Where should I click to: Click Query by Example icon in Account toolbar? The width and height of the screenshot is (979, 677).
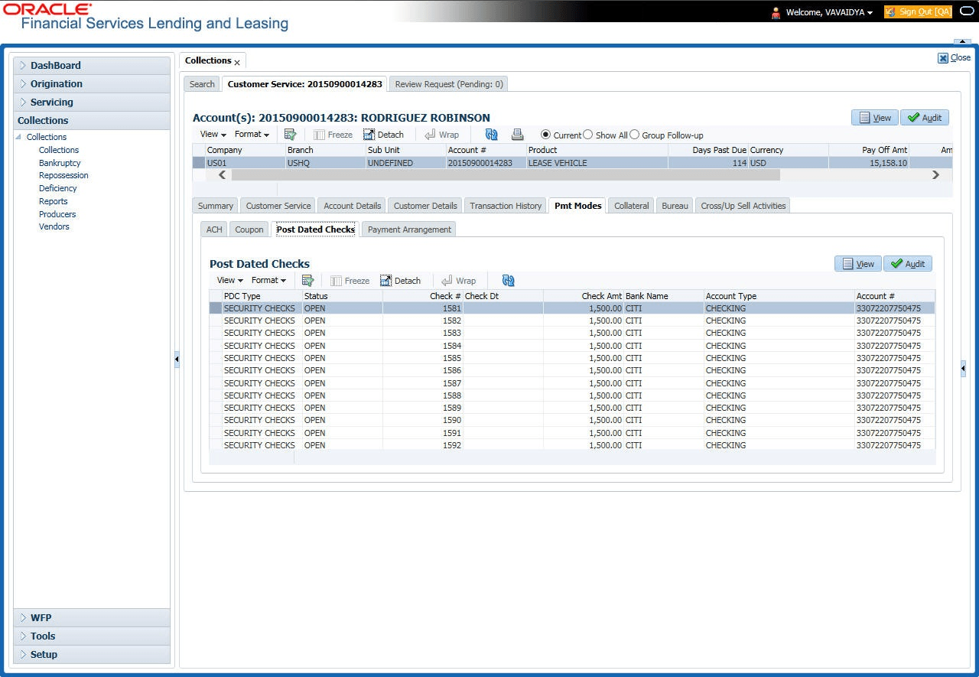(290, 135)
